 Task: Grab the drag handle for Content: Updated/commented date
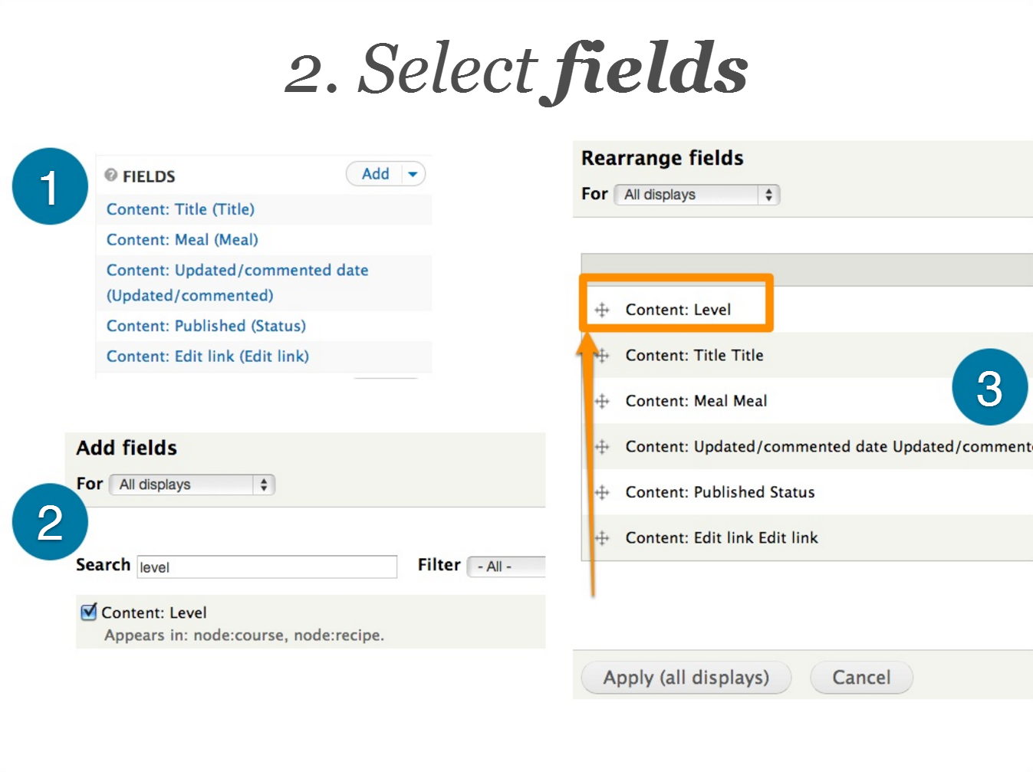601,446
